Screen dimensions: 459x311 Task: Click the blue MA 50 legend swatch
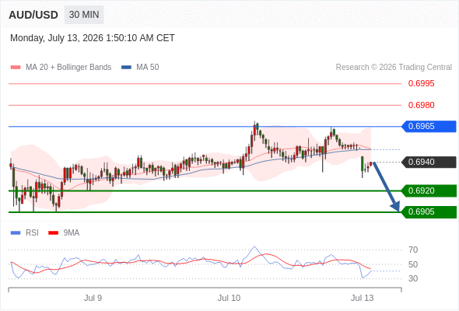(126, 68)
